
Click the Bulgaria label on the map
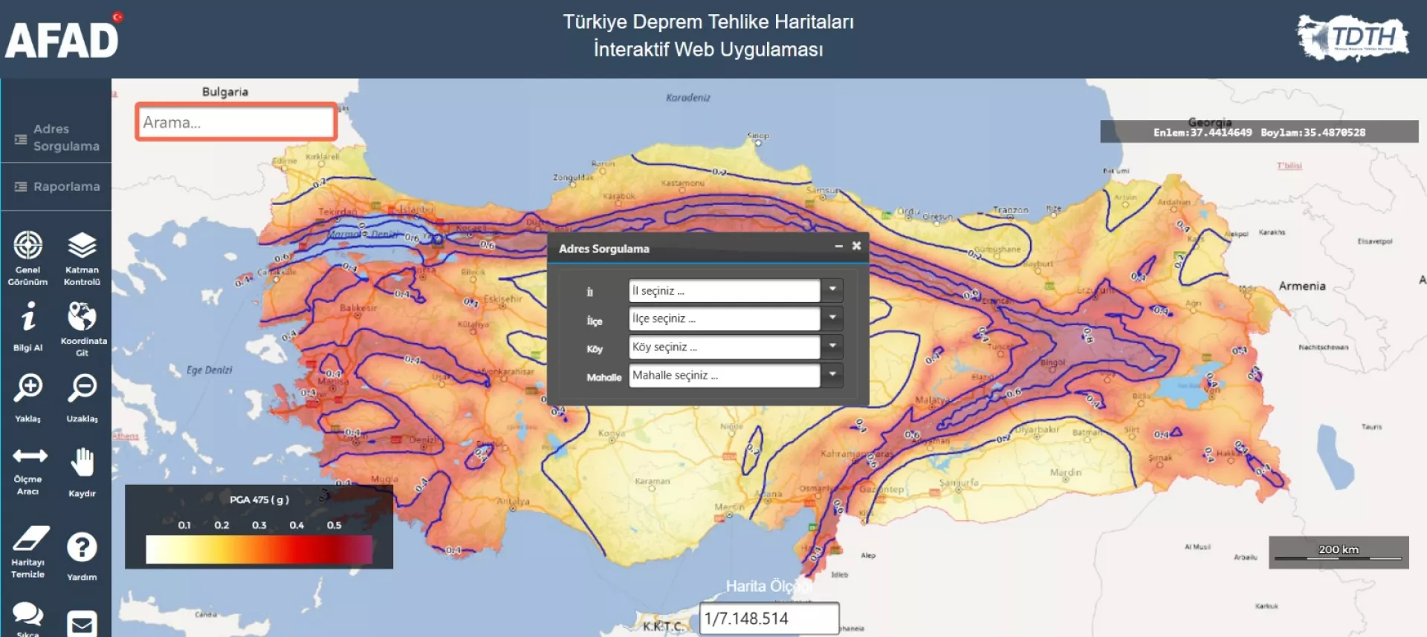225,92
